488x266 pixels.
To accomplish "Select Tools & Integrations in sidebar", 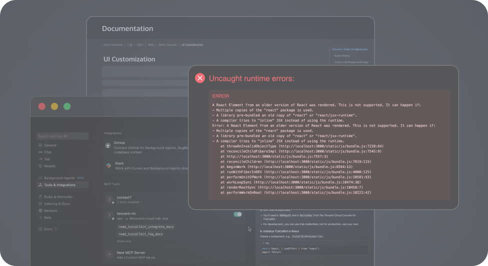I will point(59,185).
